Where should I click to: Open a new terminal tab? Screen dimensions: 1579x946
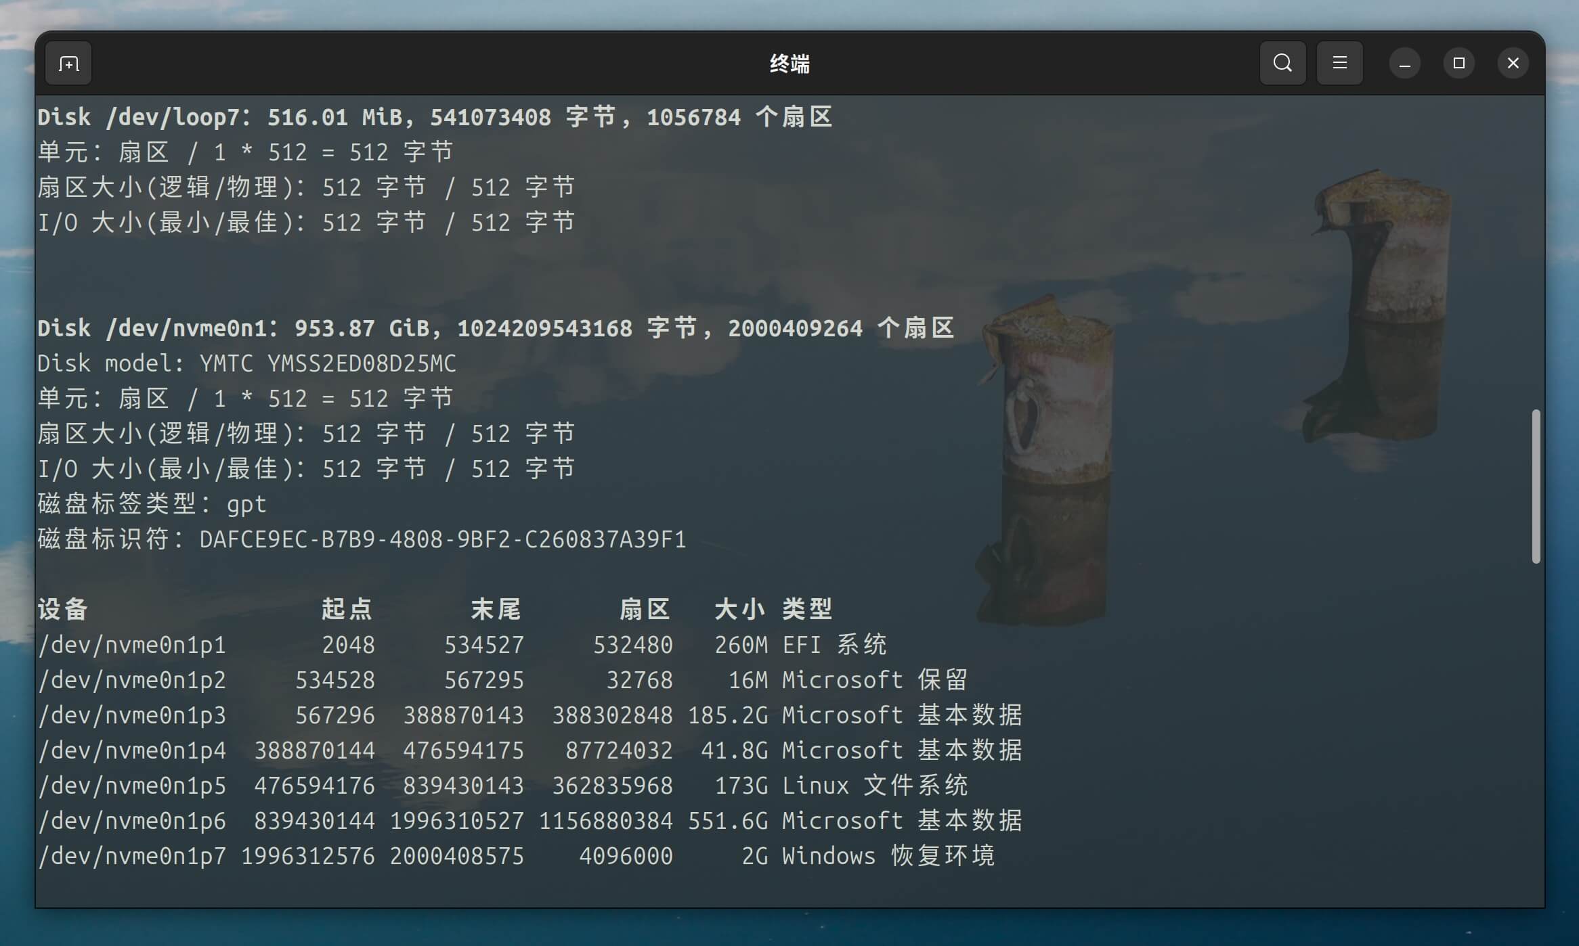coord(68,64)
